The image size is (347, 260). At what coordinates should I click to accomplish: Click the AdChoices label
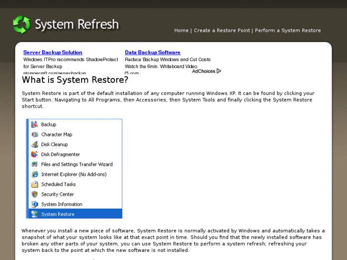click(x=203, y=71)
